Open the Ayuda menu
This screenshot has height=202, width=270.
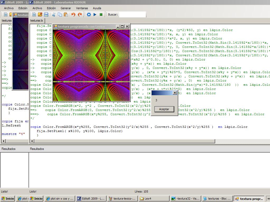(97, 8)
